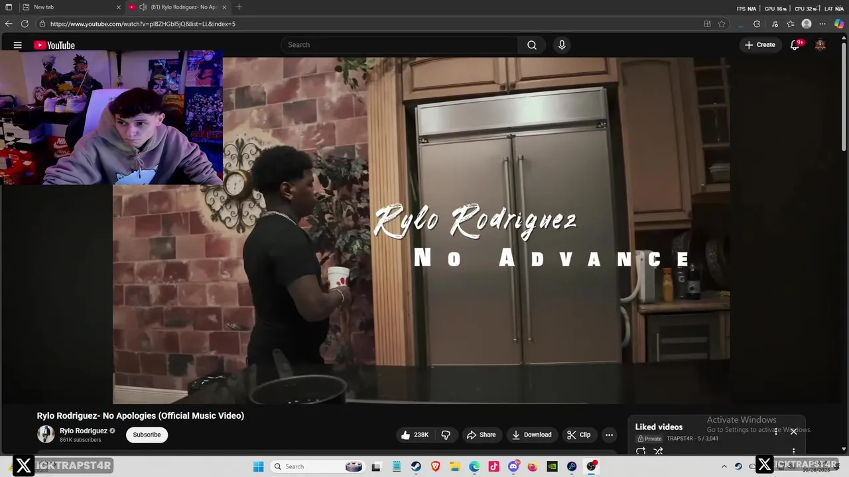
Task: Open the Create menu button
Action: (759, 45)
